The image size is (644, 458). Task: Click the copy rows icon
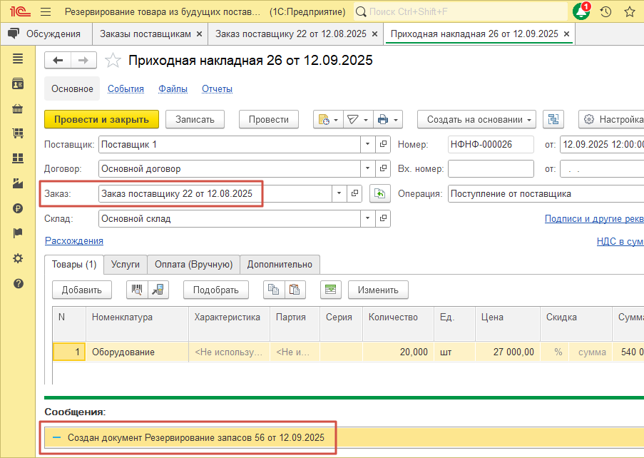(x=273, y=289)
